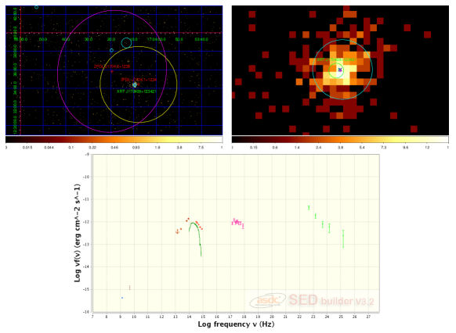Image resolution: width=456 pixels, height=333 pixels.
Task: Select the red upper-limit arrow in SED plot
Action: (177, 231)
